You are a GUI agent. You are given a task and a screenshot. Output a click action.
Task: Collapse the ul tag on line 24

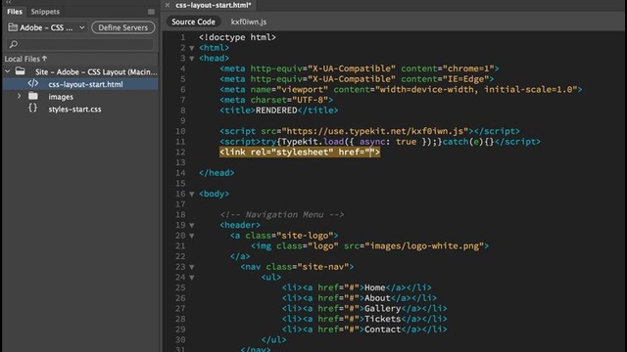192,278
